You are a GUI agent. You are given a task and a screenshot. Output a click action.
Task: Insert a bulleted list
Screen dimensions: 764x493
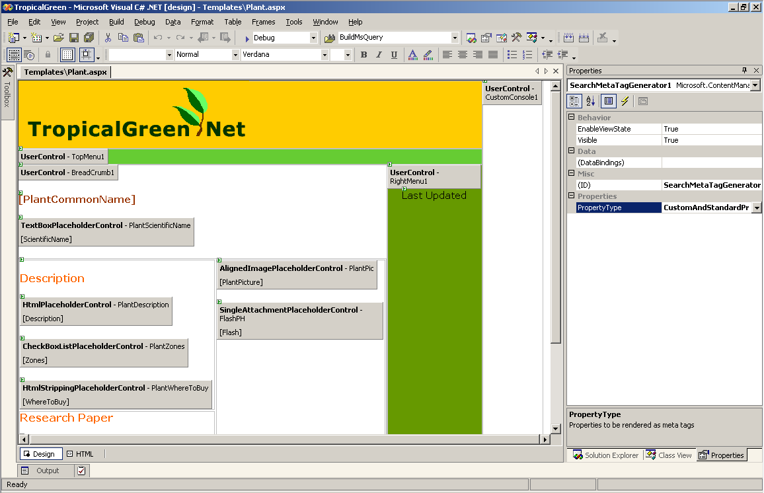pos(512,55)
